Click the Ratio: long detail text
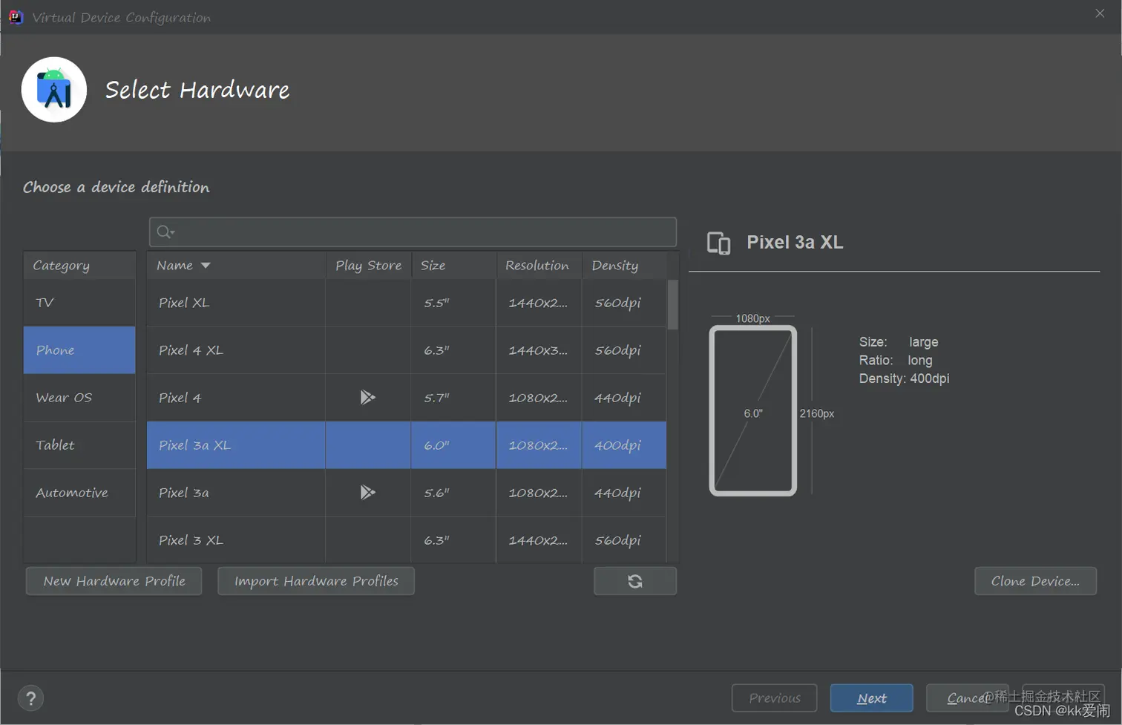The width and height of the screenshot is (1122, 725). coord(896,361)
